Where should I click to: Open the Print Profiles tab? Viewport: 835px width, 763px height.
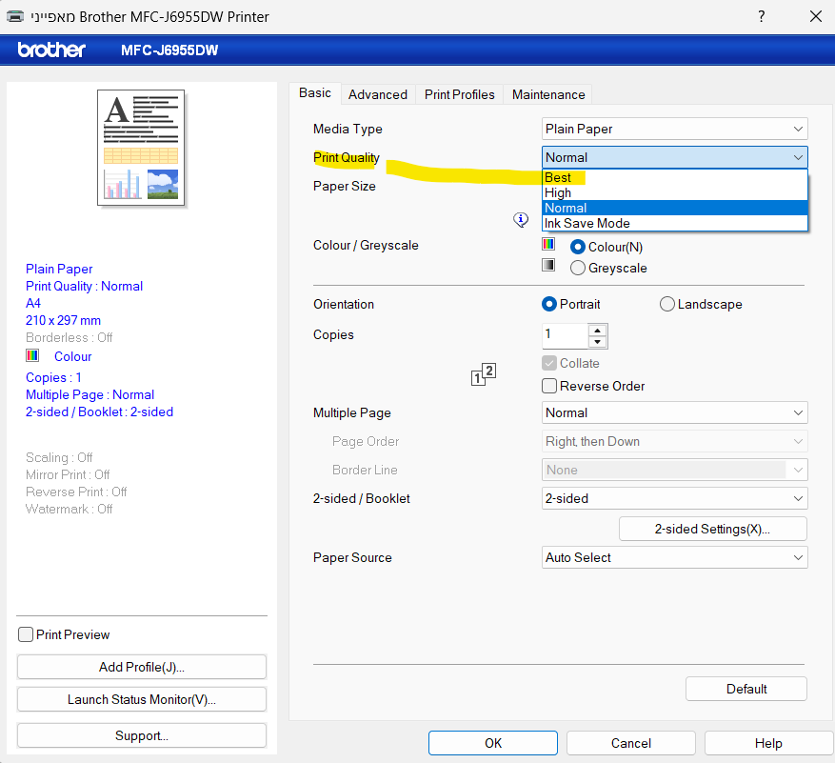[460, 94]
